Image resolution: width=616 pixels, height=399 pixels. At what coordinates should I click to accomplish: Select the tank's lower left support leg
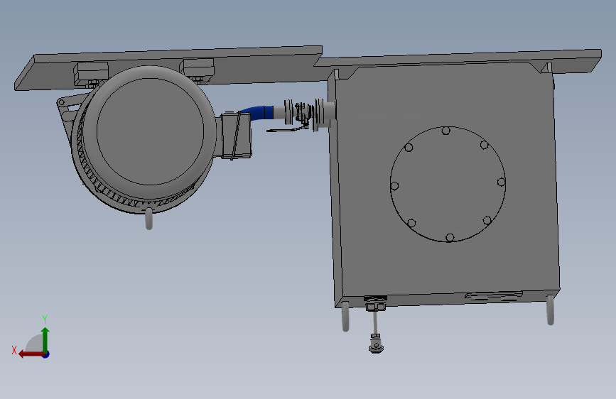[345, 317]
